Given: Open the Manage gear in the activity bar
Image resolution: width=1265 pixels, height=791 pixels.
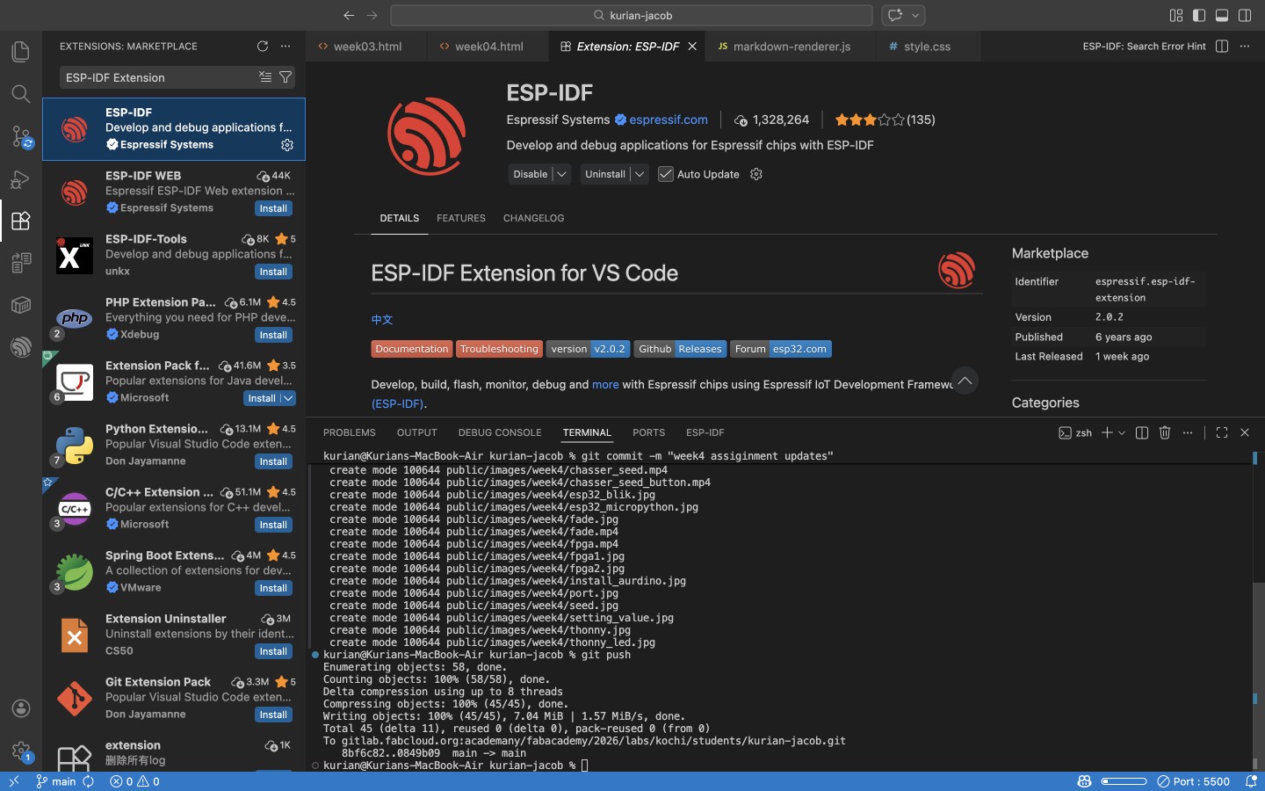Looking at the screenshot, I should tap(21, 751).
